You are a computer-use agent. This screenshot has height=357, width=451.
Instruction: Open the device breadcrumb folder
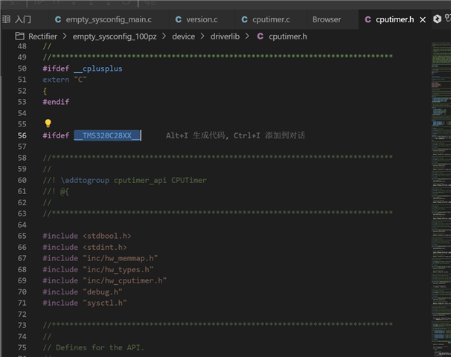click(x=183, y=36)
